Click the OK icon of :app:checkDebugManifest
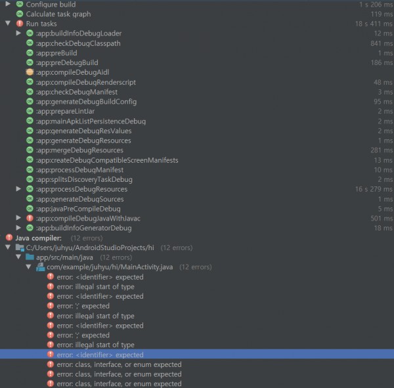This screenshot has height=388, width=394. tap(30, 92)
